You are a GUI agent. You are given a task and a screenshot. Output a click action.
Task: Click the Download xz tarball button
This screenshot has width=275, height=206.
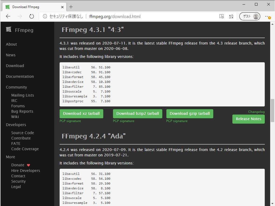pos(81,113)
